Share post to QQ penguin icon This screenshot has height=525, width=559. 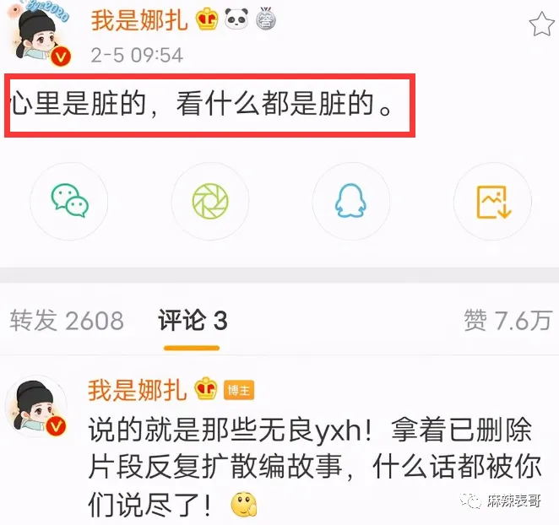point(350,201)
